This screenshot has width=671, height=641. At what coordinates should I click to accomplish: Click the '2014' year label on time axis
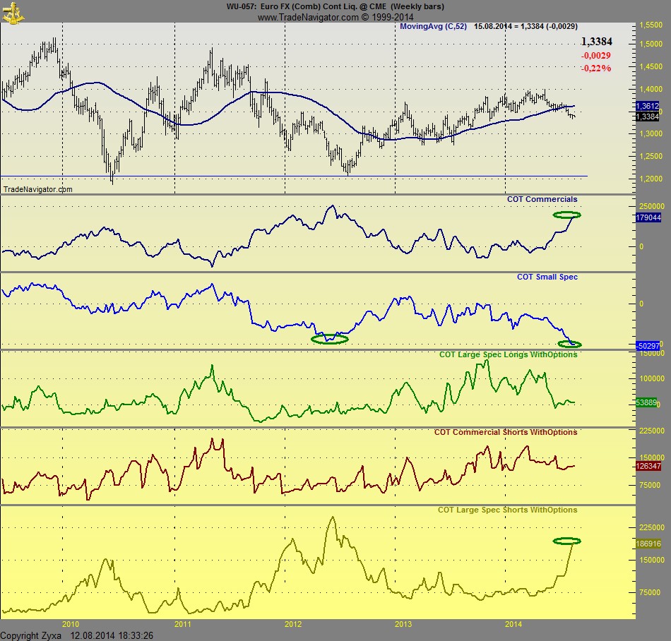tap(513, 624)
